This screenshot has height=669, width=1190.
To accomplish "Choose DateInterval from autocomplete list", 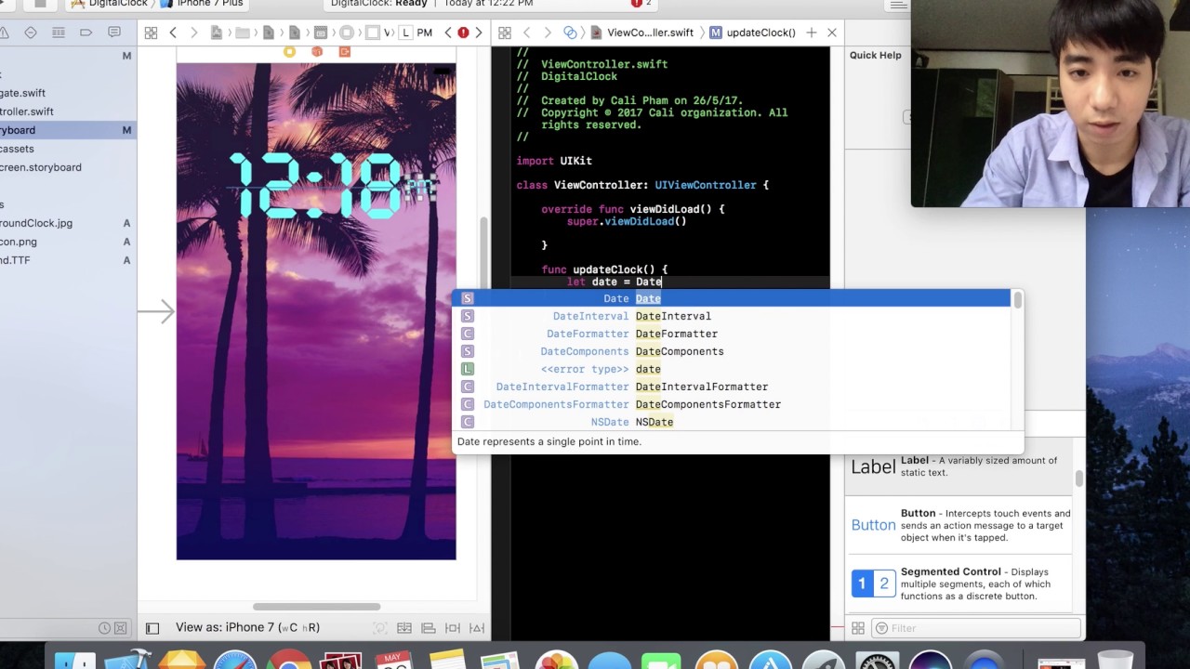I will 731,316.
